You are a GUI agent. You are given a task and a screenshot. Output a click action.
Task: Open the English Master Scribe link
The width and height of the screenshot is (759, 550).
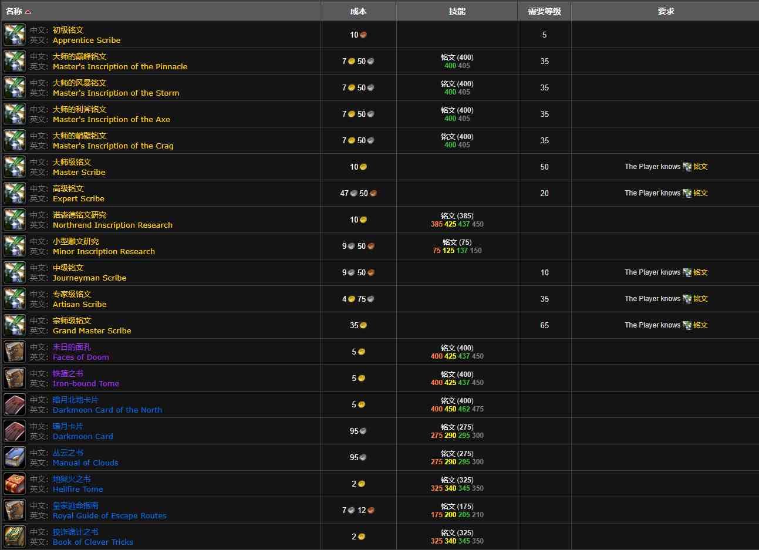click(79, 172)
